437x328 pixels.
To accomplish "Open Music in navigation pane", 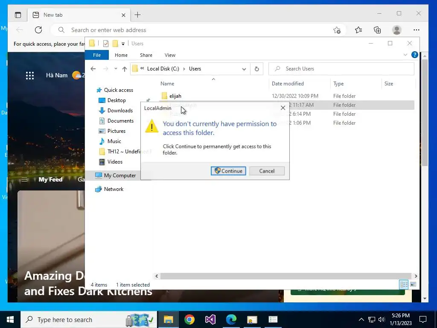I will tap(114, 141).
